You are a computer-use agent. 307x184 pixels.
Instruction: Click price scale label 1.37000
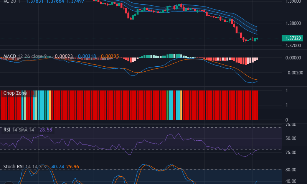[293, 46]
